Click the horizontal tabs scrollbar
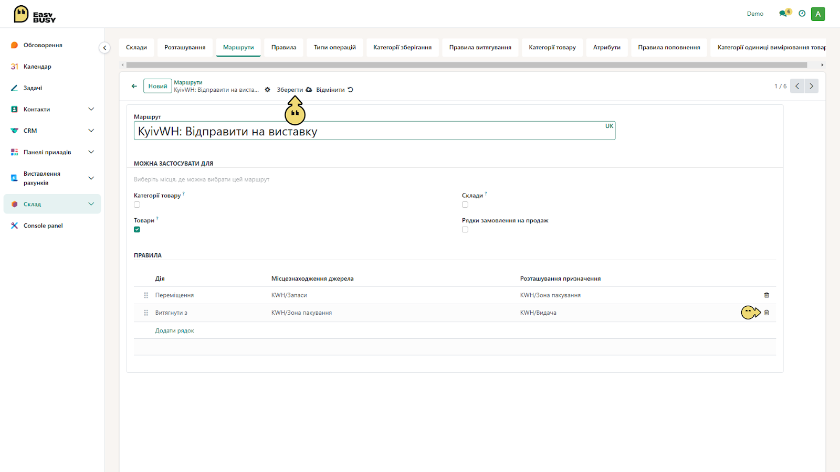 [x=467, y=65]
